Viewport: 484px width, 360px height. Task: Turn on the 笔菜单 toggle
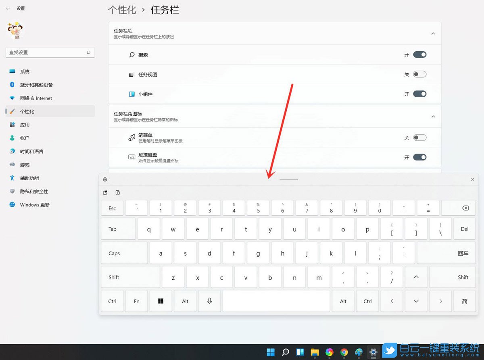[x=420, y=137]
